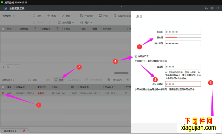
Task: Click the 设备型号 filter funnel icon
Action: click(x=57, y=29)
